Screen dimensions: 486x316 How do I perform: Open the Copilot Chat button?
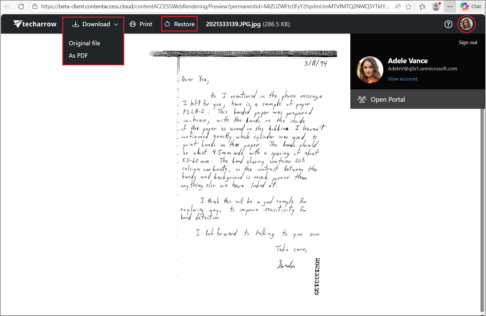(x=471, y=6)
